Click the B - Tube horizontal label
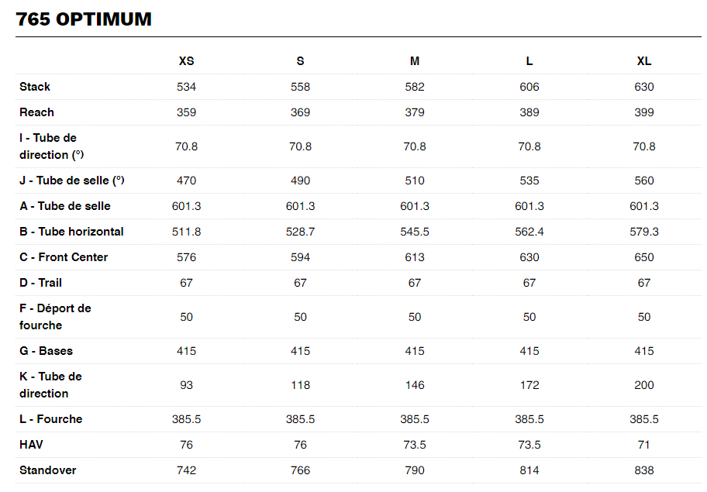The height and width of the screenshot is (492, 707). [71, 232]
